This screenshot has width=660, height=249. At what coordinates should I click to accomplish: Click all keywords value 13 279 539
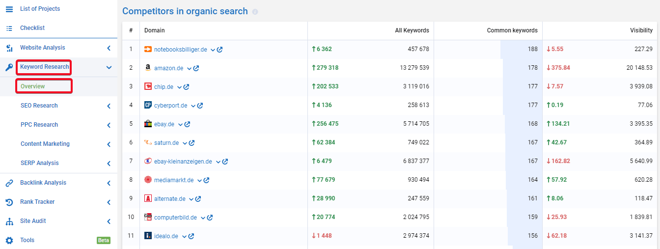click(x=414, y=68)
